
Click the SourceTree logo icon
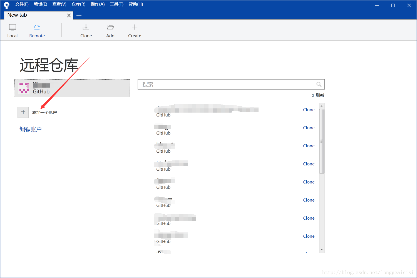pyautogui.click(x=6, y=5)
